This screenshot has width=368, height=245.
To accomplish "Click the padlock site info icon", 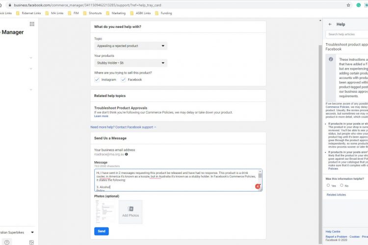I will click(10, 5).
